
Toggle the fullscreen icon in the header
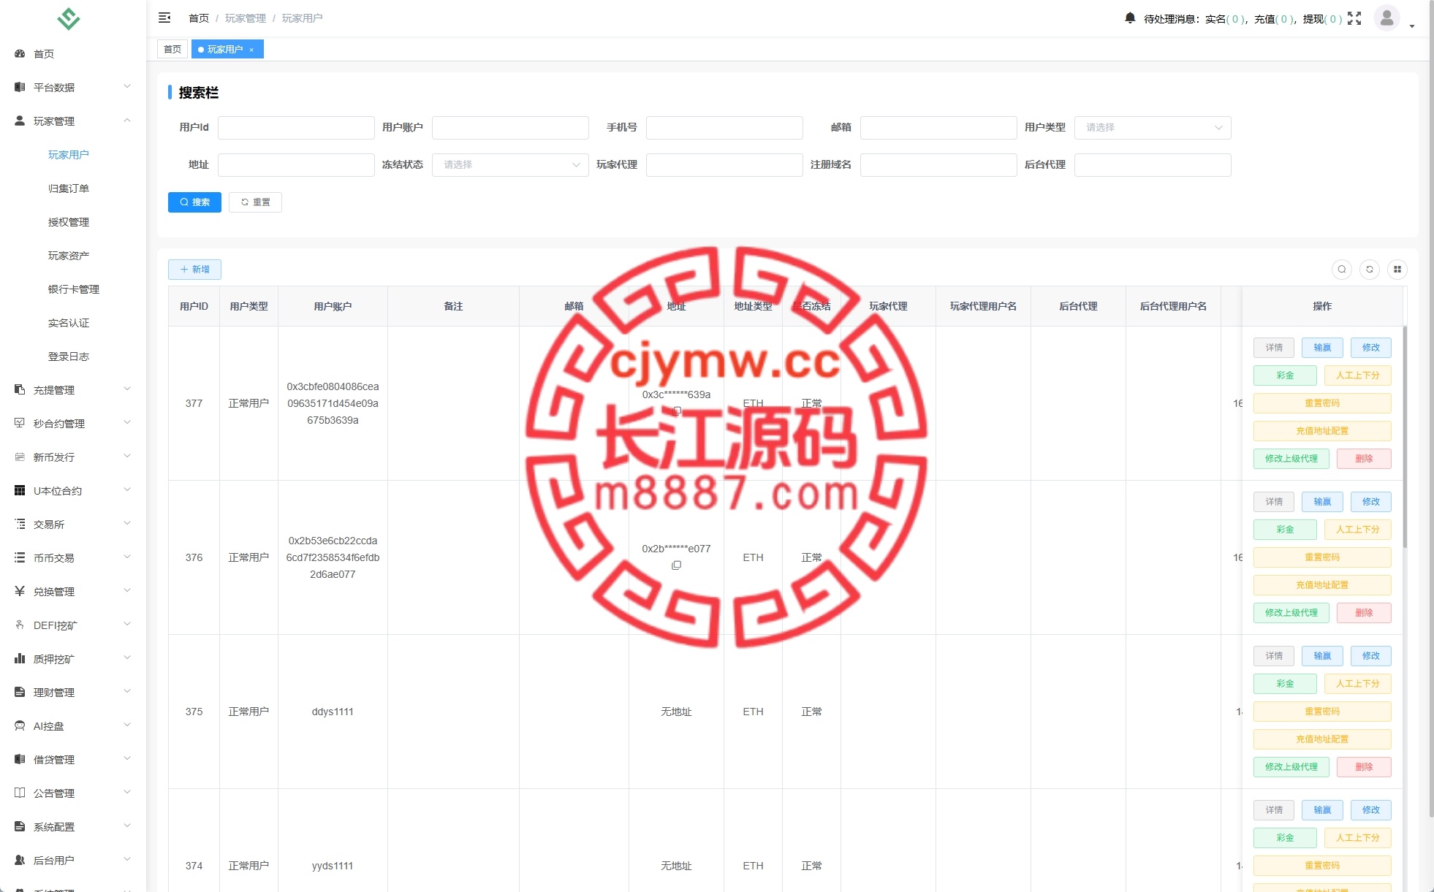point(1354,18)
